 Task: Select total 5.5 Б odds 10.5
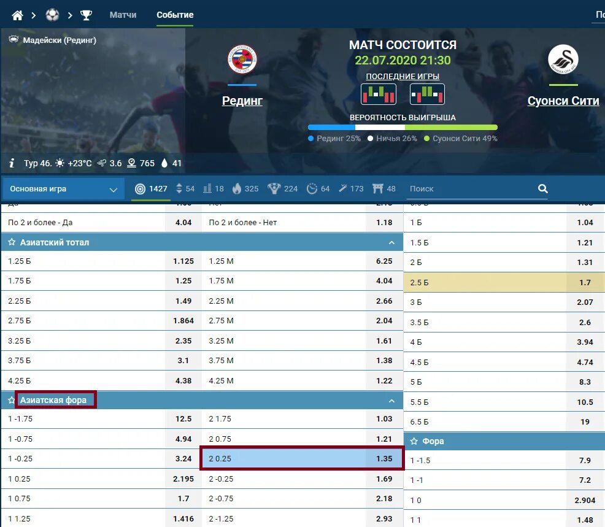click(504, 402)
